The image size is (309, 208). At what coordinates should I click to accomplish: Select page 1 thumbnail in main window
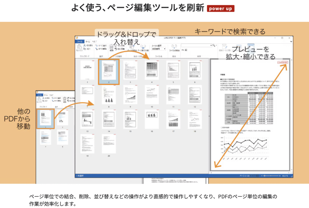tap(87, 70)
